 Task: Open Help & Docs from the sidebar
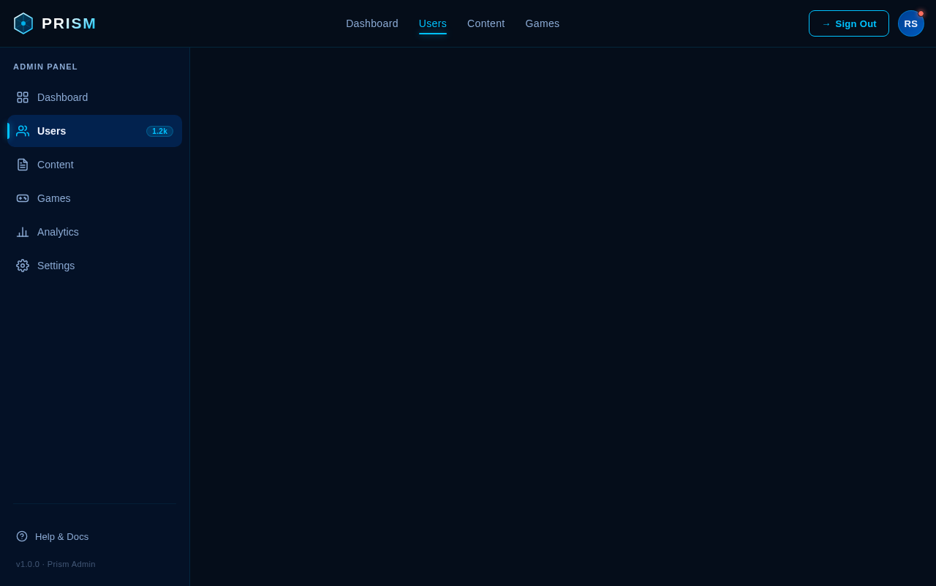[61, 536]
